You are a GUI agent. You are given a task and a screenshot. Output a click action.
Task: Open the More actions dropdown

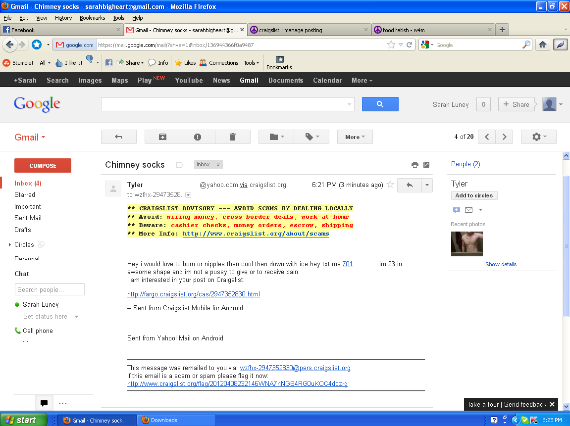[355, 137]
